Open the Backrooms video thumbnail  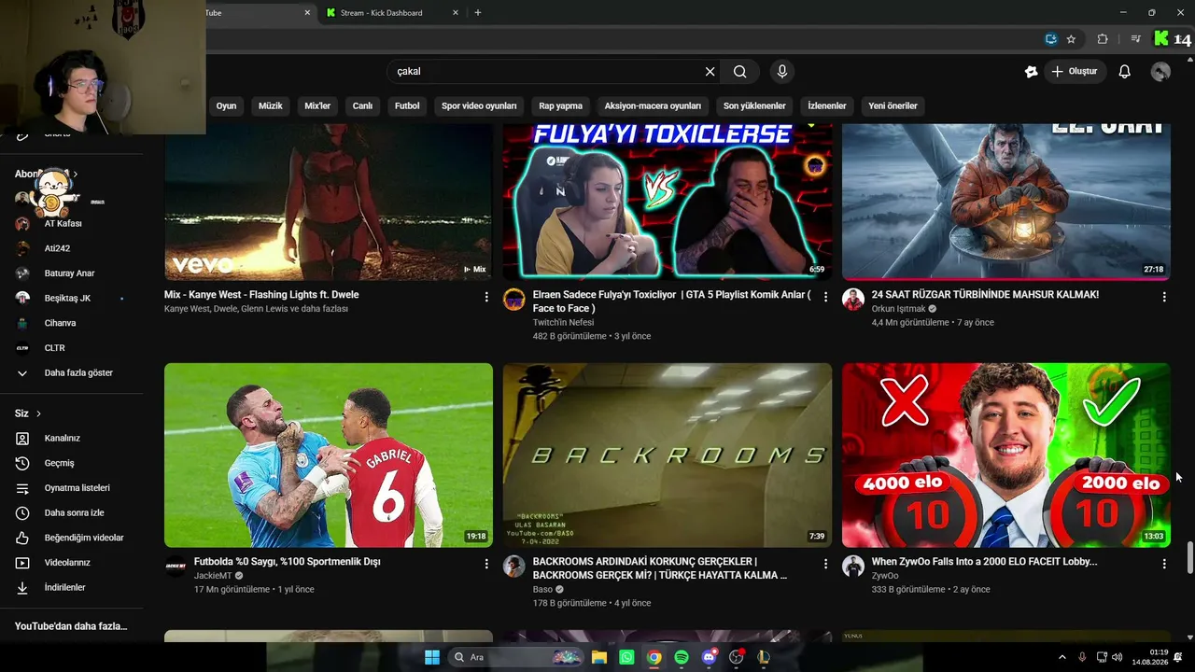coord(668,455)
